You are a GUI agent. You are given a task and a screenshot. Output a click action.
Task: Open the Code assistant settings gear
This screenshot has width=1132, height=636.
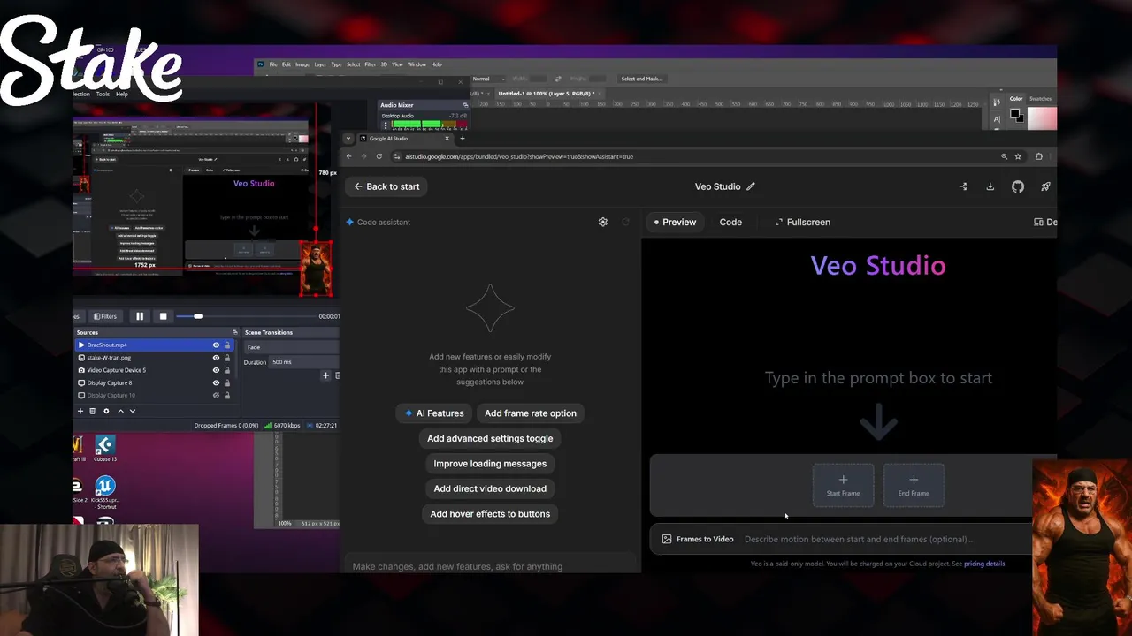tap(603, 222)
